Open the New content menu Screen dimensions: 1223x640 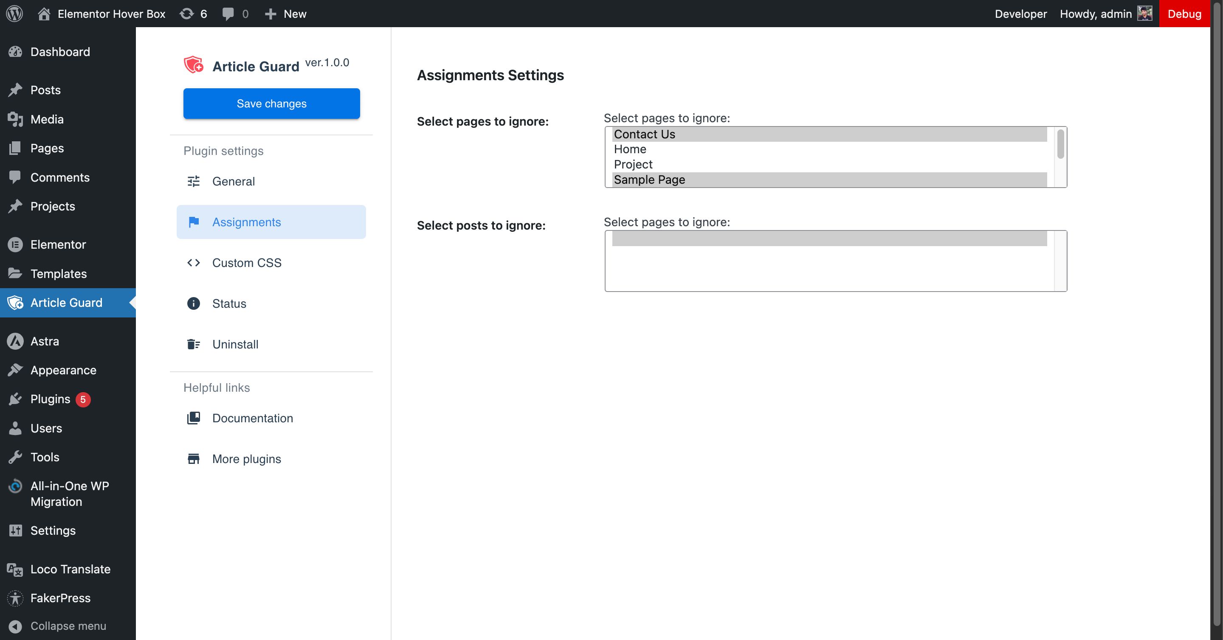pyautogui.click(x=285, y=14)
